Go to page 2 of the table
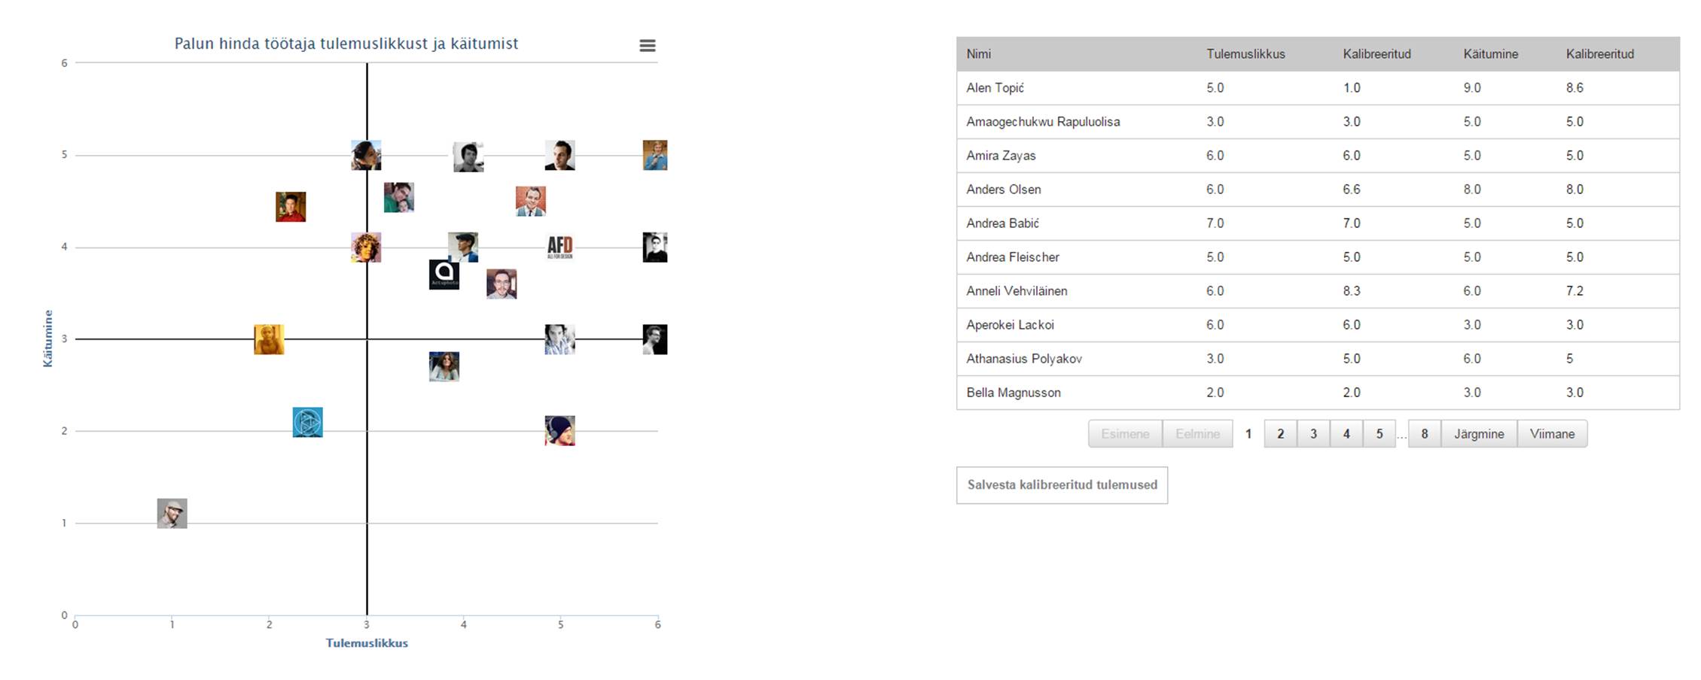 click(x=1280, y=434)
